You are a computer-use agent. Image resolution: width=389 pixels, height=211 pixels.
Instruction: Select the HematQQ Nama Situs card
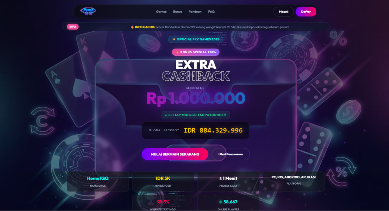click(98, 182)
